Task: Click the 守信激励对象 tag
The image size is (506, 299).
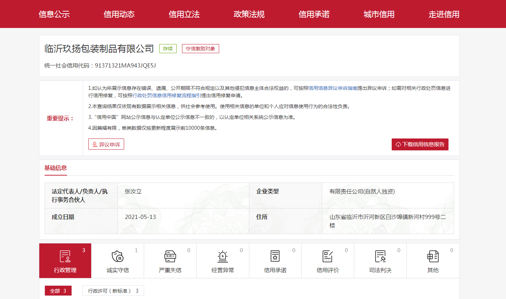Action: (200, 49)
